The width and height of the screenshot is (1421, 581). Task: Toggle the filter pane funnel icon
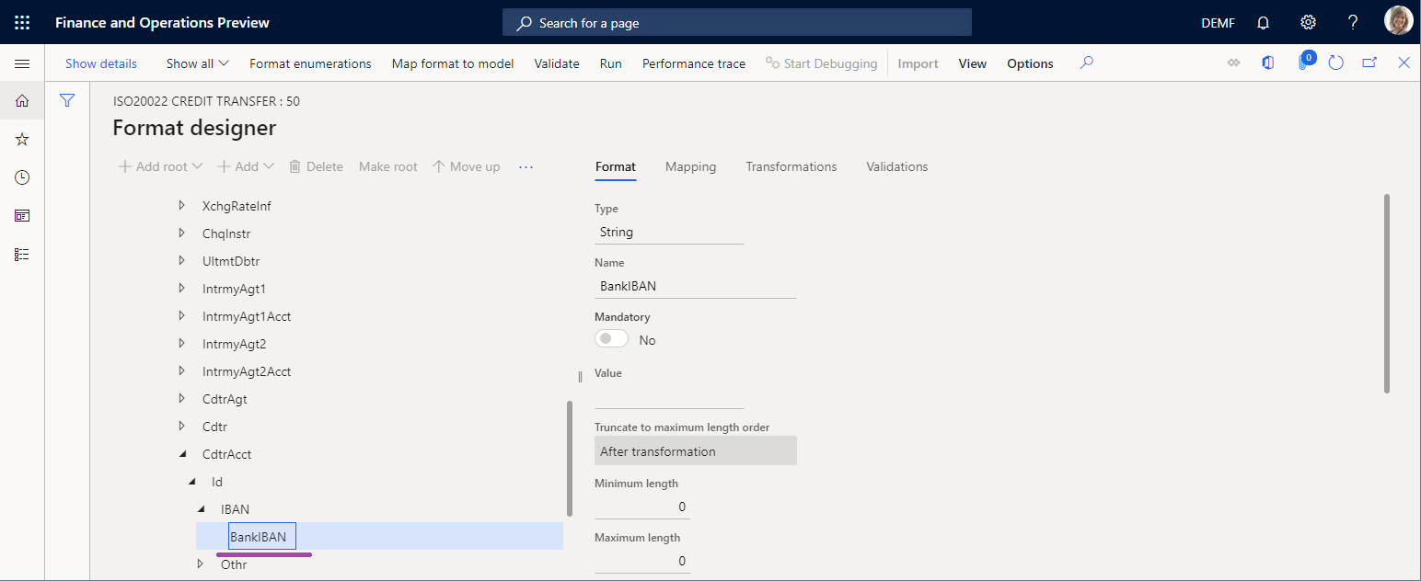pos(66,100)
